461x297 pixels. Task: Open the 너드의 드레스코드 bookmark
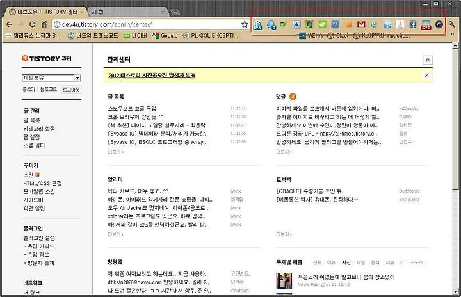93,36
